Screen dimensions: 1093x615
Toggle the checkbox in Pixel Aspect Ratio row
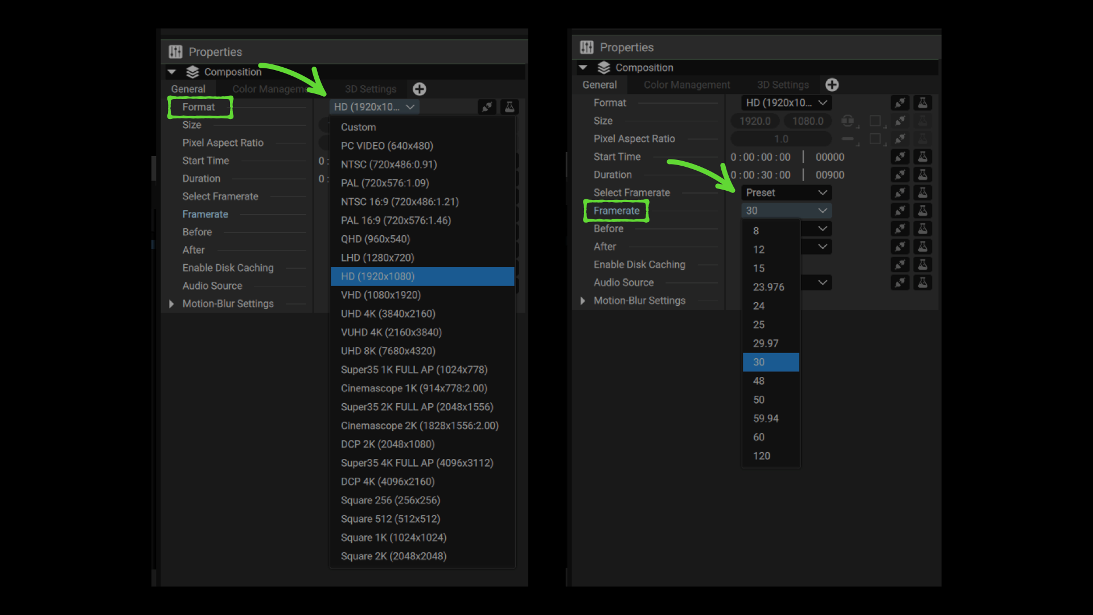point(876,139)
